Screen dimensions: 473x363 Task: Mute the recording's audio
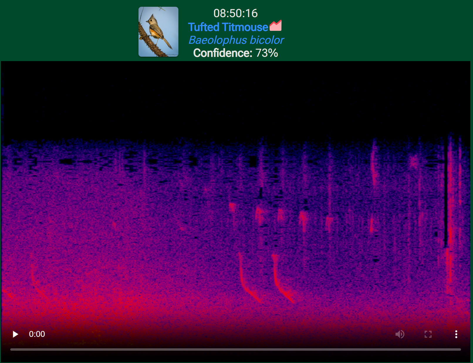pos(400,334)
